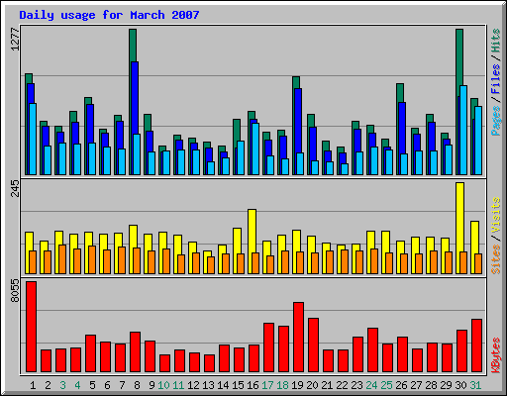Viewport: 507px width, 396px height.
Task: Click the red KBytes bar for day 24
Action: [373, 349]
